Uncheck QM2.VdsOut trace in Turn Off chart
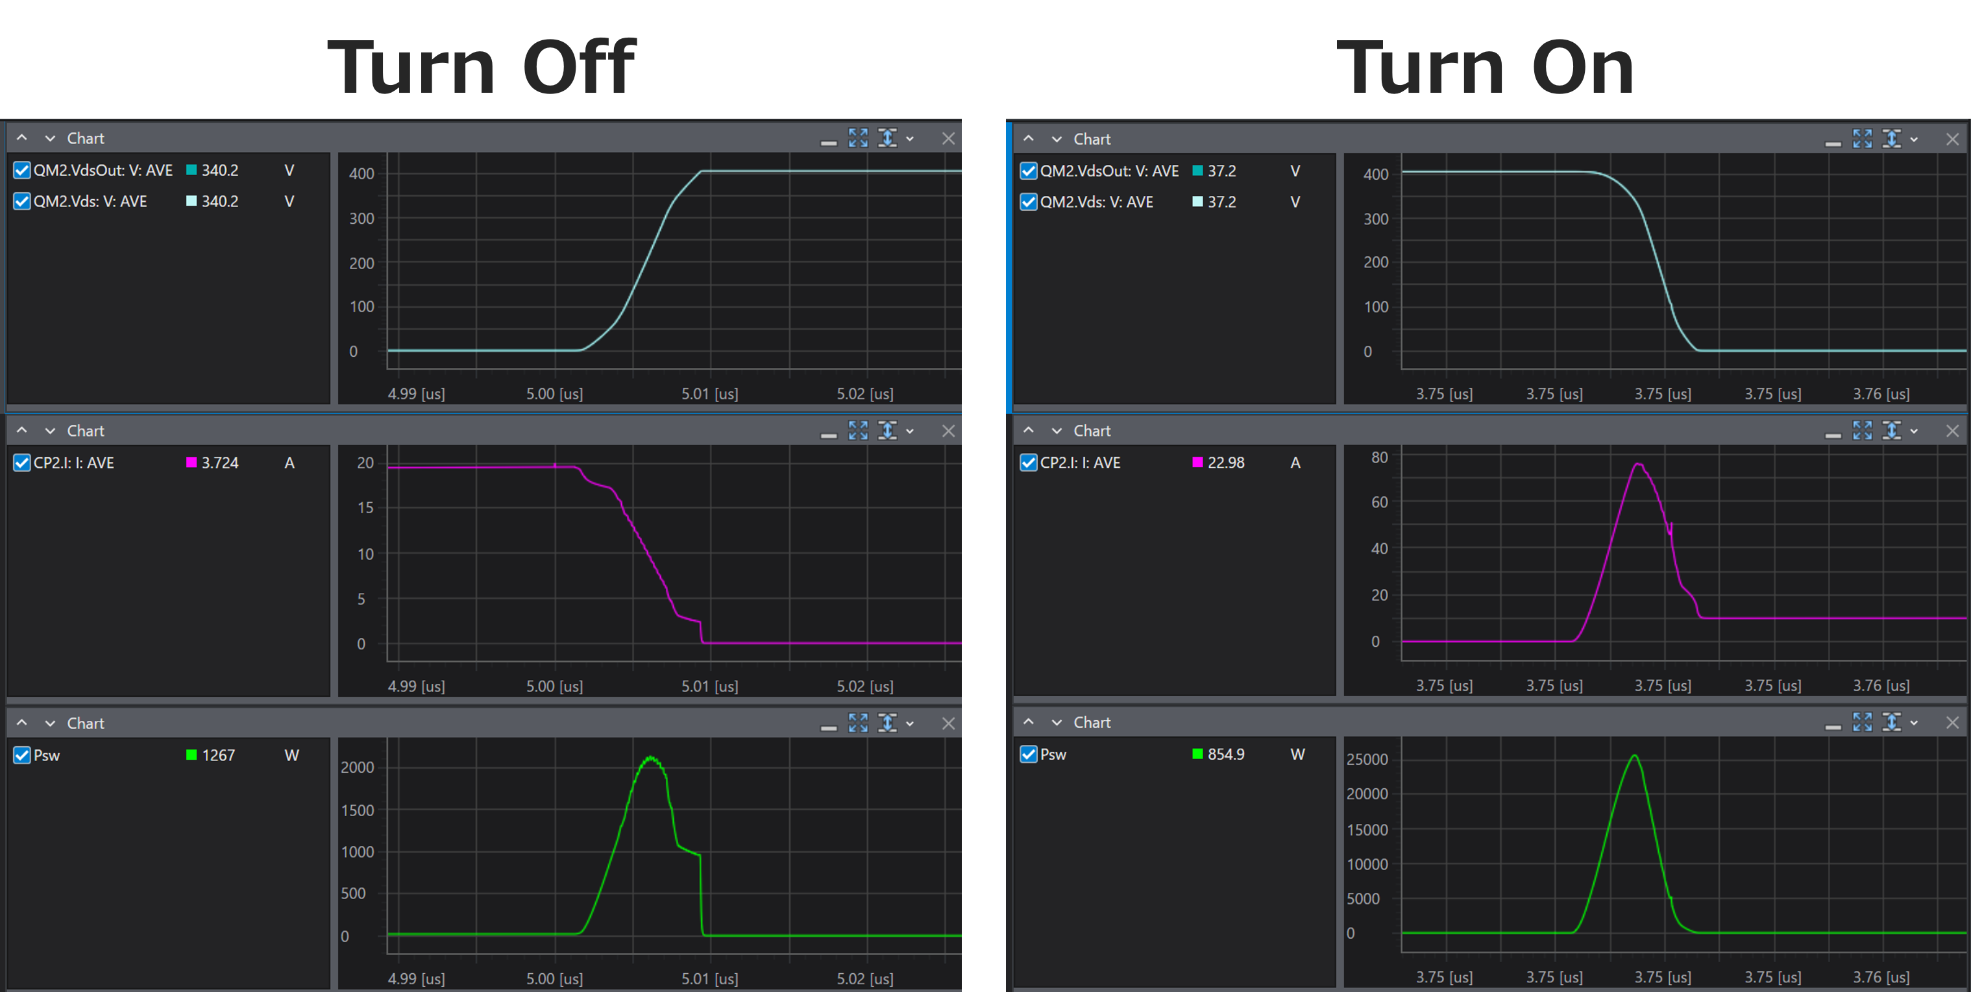 point(22,170)
